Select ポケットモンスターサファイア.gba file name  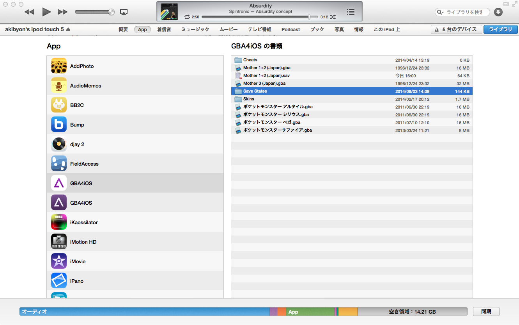[278, 130]
